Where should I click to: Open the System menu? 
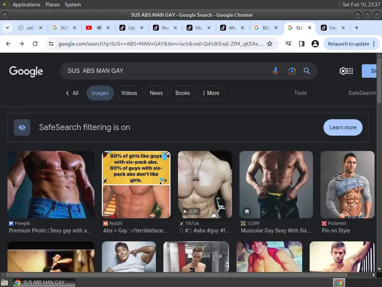click(73, 4)
